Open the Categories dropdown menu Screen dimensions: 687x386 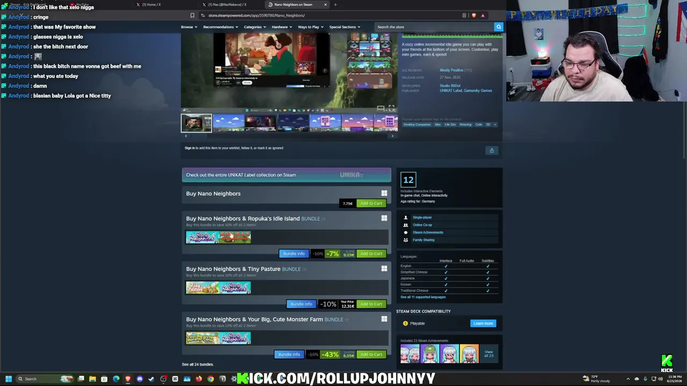(x=254, y=27)
